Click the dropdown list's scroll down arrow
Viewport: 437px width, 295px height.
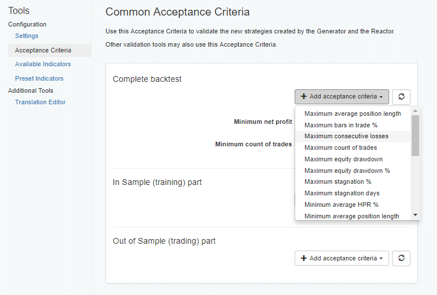coord(415,215)
